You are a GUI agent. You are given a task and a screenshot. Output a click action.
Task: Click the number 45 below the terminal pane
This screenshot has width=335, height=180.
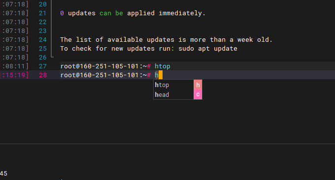pos(3,174)
